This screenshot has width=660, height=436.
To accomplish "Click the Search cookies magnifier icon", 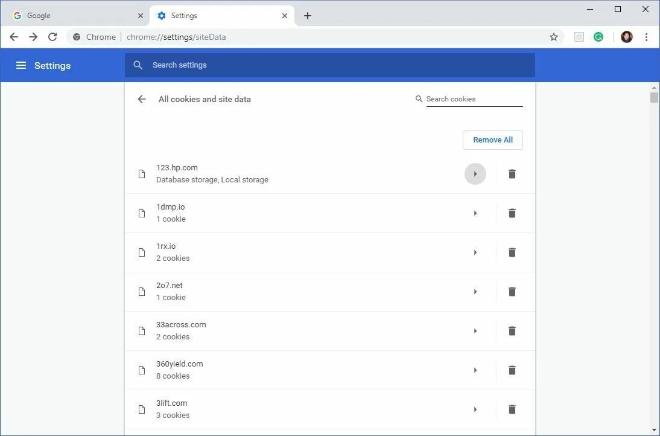I will click(x=419, y=99).
